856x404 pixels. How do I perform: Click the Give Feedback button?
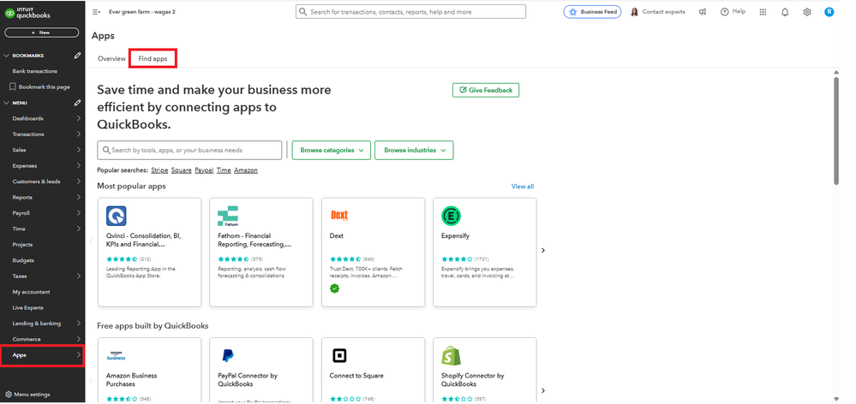point(486,90)
